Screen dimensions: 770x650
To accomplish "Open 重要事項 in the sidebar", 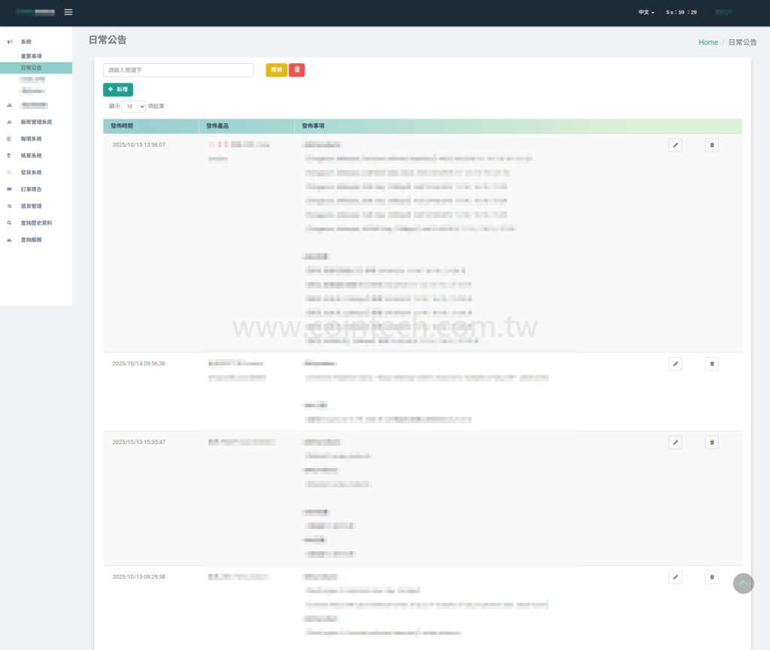I will [x=32, y=56].
